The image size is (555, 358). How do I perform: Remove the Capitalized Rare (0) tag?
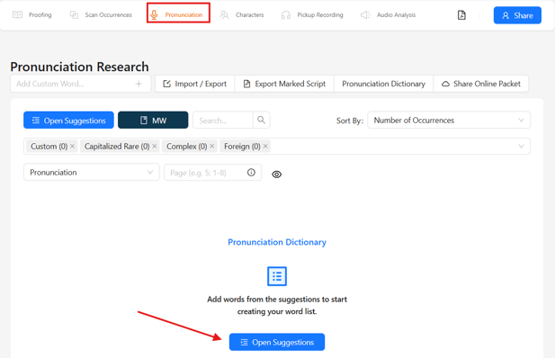[155, 147]
